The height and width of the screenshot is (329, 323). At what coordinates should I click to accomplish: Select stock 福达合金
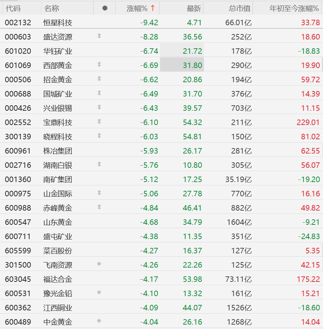pos(57,279)
